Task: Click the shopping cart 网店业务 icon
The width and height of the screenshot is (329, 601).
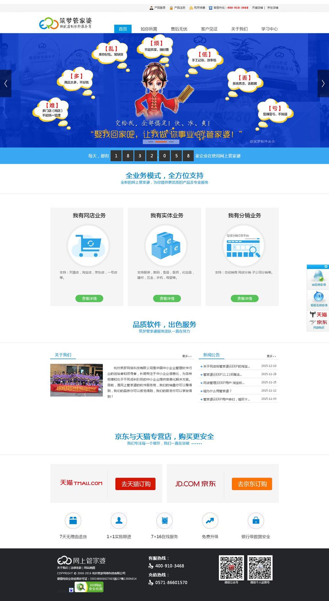Action: point(88,246)
